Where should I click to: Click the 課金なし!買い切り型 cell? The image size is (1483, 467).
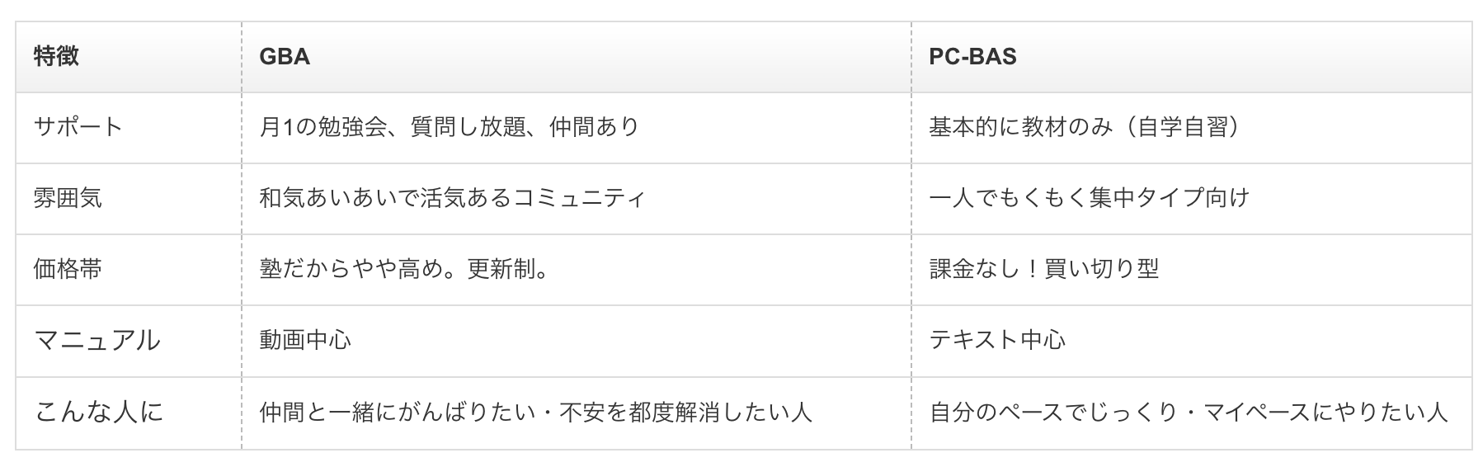click(x=1043, y=269)
